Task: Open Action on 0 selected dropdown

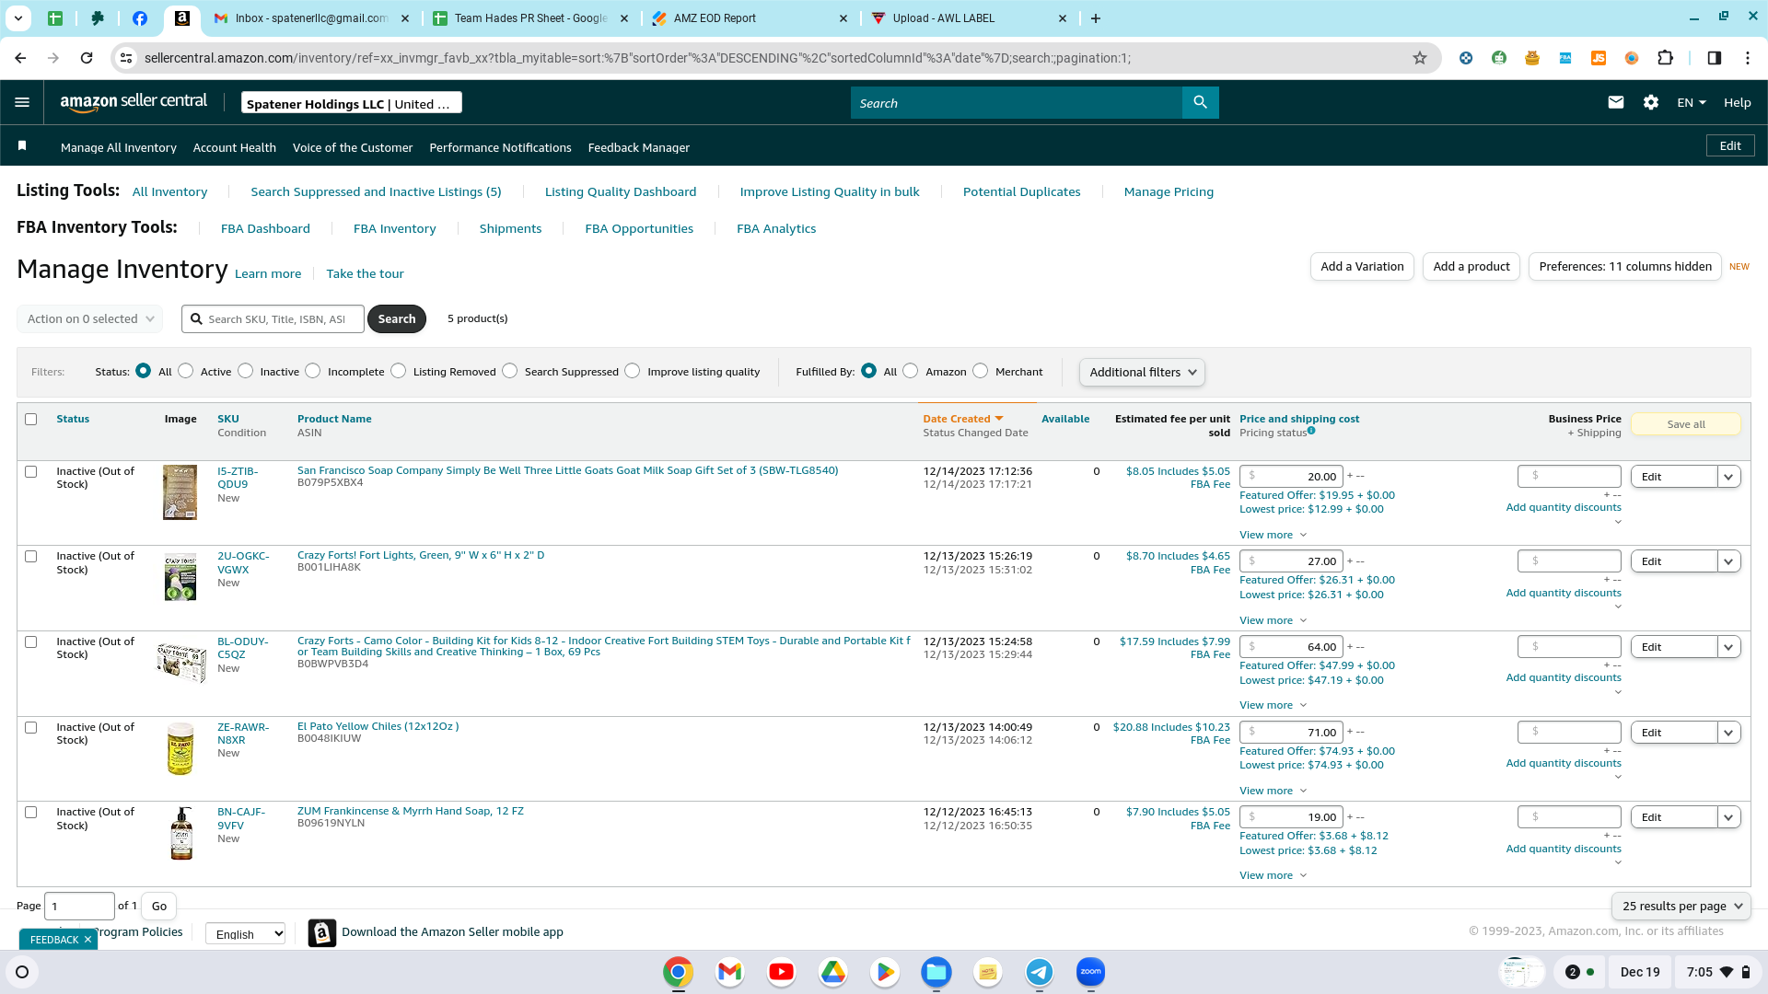Action: point(90,318)
